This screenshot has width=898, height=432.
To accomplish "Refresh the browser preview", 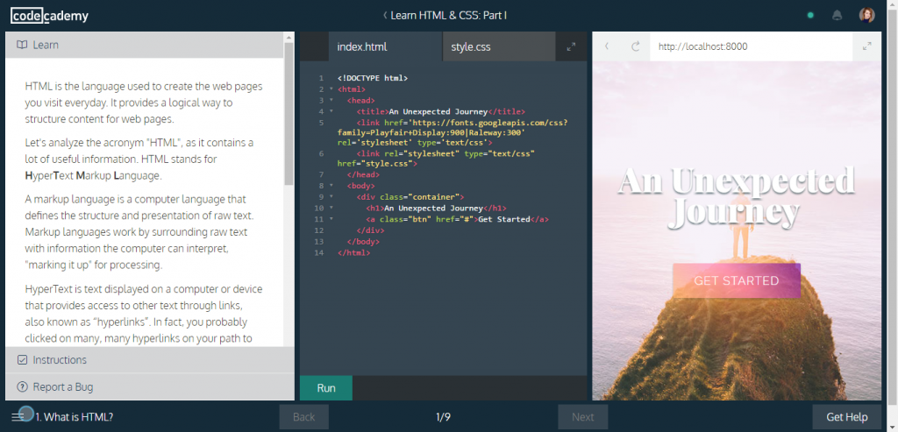I will coord(635,47).
